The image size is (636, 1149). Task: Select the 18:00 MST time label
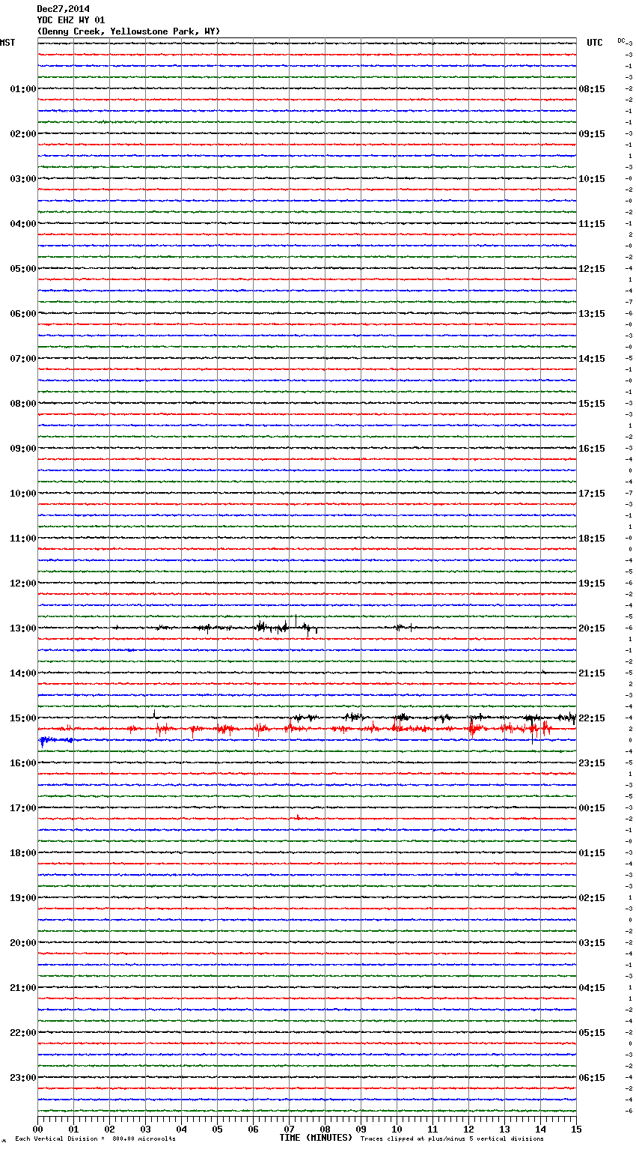pos(23,853)
